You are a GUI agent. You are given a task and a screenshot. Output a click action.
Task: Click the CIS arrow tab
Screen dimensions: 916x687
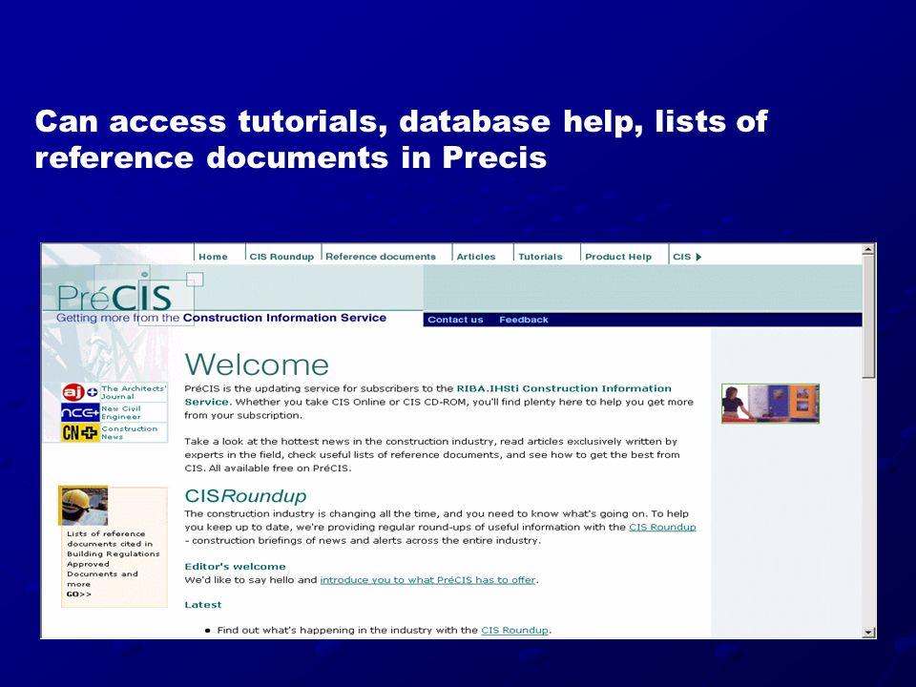[x=687, y=257]
